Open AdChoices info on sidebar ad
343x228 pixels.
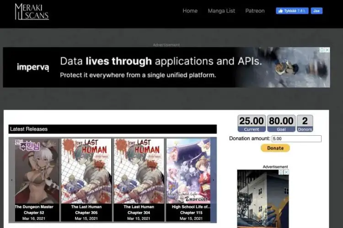tap(281, 172)
